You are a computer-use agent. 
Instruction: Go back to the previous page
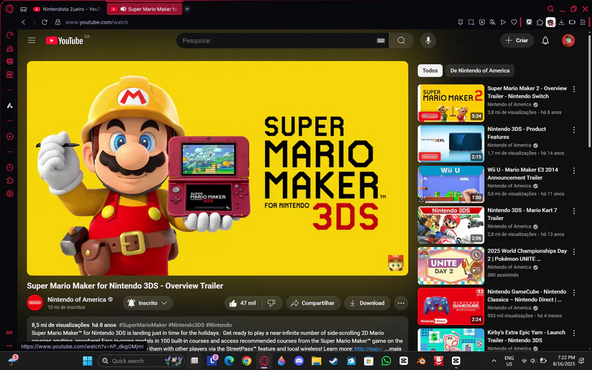pyautogui.click(x=24, y=22)
